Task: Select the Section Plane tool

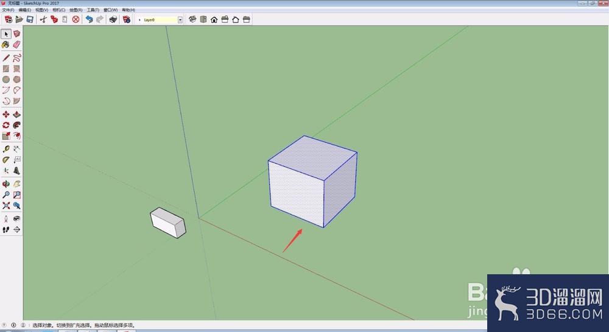Action: point(16,230)
